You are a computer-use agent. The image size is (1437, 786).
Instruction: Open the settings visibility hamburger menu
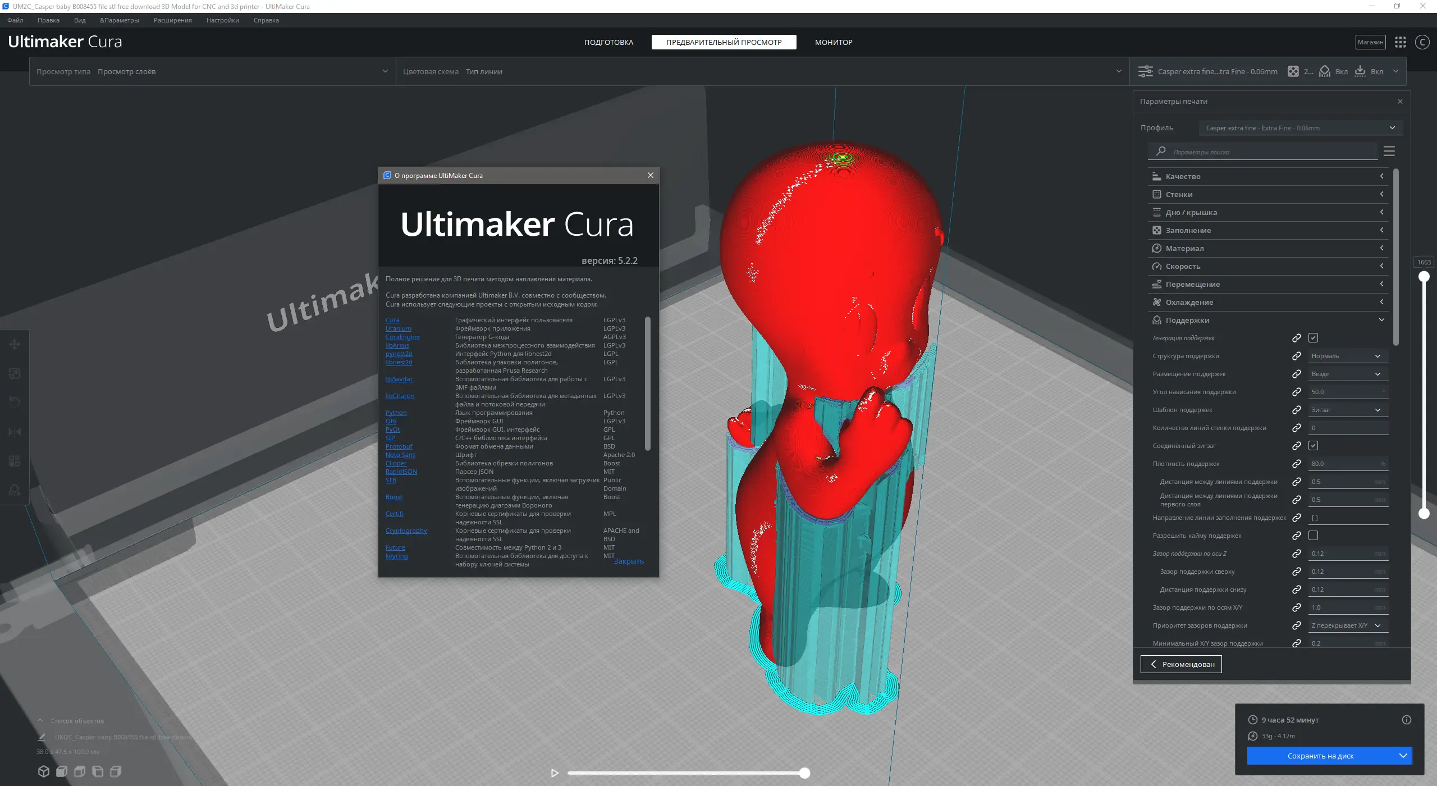(x=1389, y=152)
